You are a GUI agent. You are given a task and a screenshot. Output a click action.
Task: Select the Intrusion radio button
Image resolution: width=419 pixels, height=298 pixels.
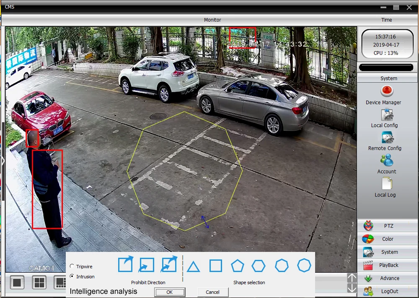pos(72,276)
